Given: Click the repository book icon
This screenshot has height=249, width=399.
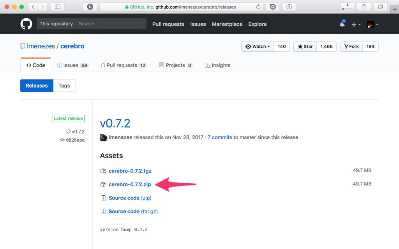Looking at the screenshot, I should 23,46.
